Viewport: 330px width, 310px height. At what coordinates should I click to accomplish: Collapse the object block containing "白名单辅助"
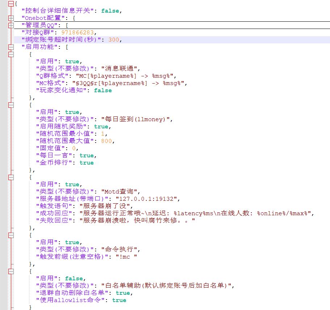pyautogui.click(x=11, y=271)
